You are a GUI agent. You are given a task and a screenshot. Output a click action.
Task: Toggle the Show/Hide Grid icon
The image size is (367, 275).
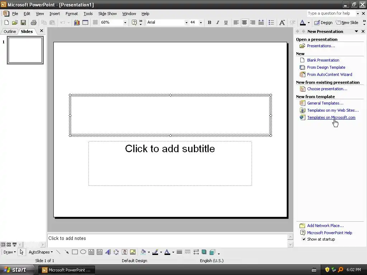(x=95, y=23)
